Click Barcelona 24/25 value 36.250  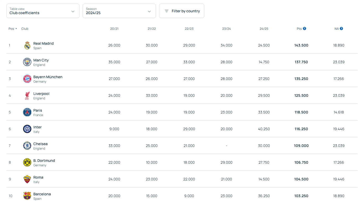click(x=264, y=196)
